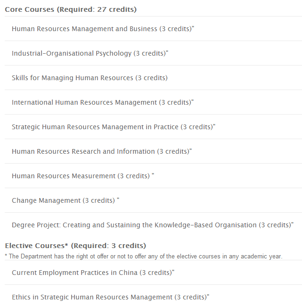
Task: Click credits label after Skills for Managing
Action: pos(152,78)
